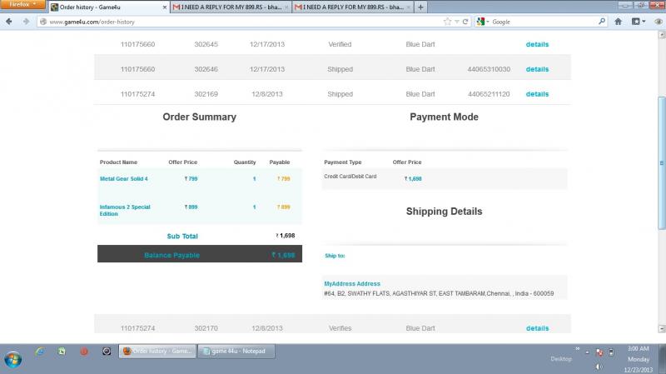This screenshot has width=666, height=374.
Task: Open the green pinned taskbar icon
Action: [62, 351]
